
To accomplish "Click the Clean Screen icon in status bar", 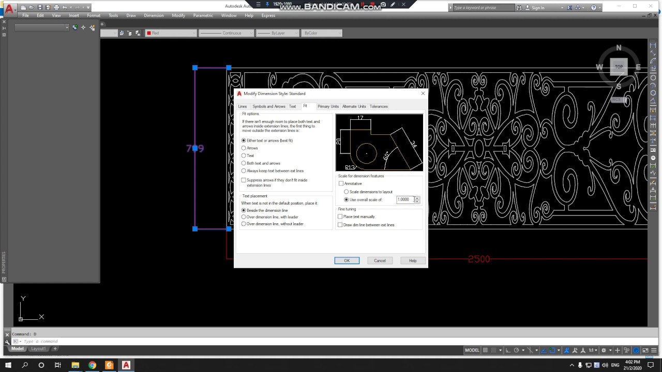I will [645, 350].
